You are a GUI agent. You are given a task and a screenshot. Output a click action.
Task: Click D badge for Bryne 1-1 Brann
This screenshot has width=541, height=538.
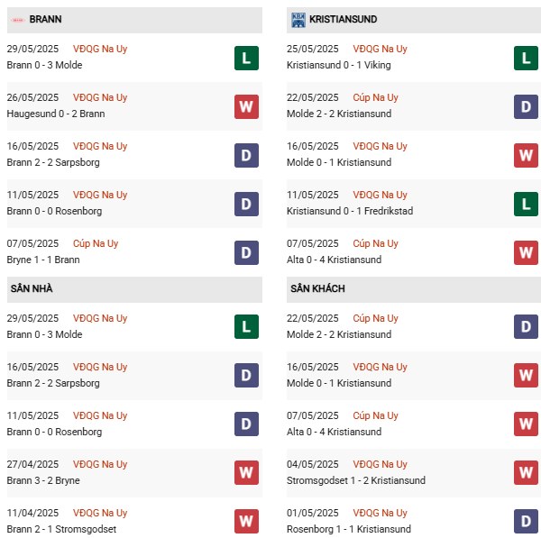pyautogui.click(x=246, y=253)
